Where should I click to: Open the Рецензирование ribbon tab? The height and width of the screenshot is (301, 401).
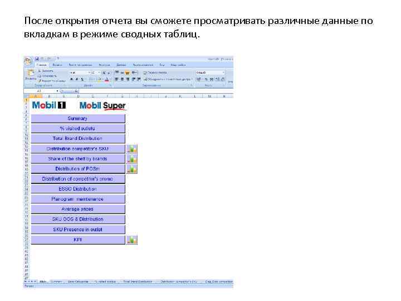point(143,65)
